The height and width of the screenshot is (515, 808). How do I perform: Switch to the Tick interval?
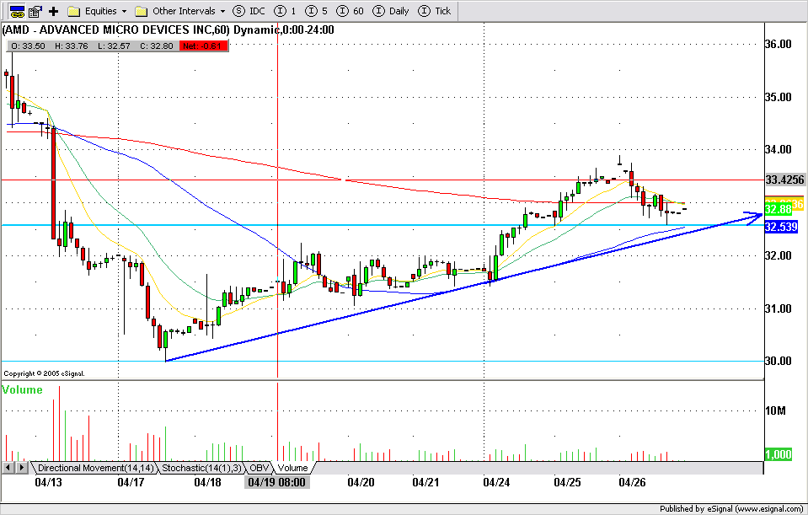point(435,11)
